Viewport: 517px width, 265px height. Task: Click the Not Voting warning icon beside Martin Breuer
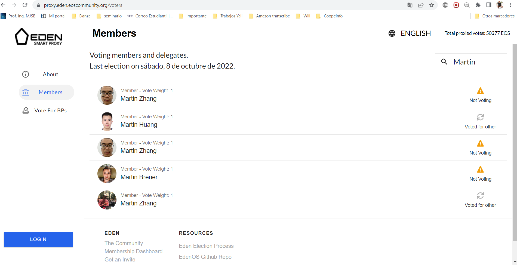[x=480, y=170]
